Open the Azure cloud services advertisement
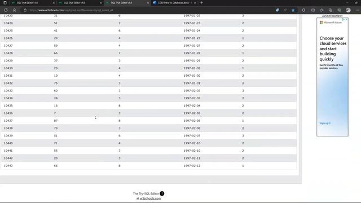 (x=332, y=77)
